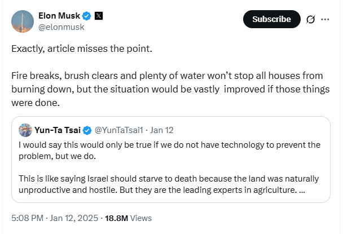343x234 pixels.
Task: Open the Yun-Ta Tsai name link
Action: [57, 130]
